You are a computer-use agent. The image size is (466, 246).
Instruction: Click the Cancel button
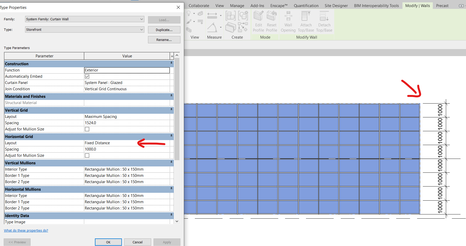coord(138,242)
